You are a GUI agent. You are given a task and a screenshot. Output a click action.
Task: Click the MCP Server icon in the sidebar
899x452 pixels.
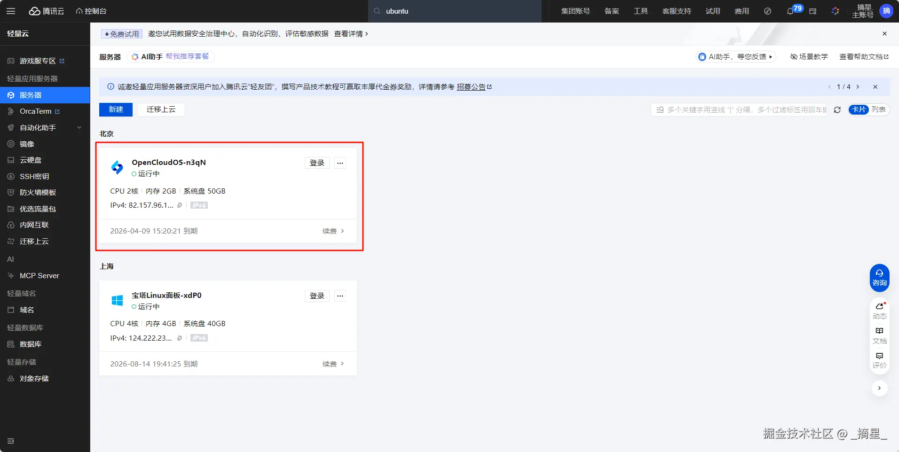point(11,275)
